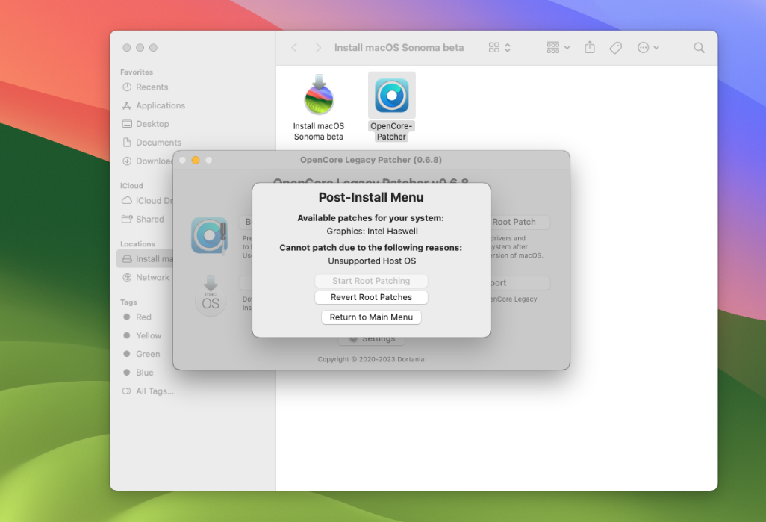Click the Copyright 2020-2023 Dortania text

371,359
